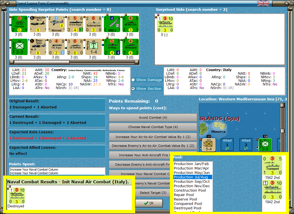Click the Allied 1 sea box on map
This screenshot has height=214, width=294.
pos(227,145)
